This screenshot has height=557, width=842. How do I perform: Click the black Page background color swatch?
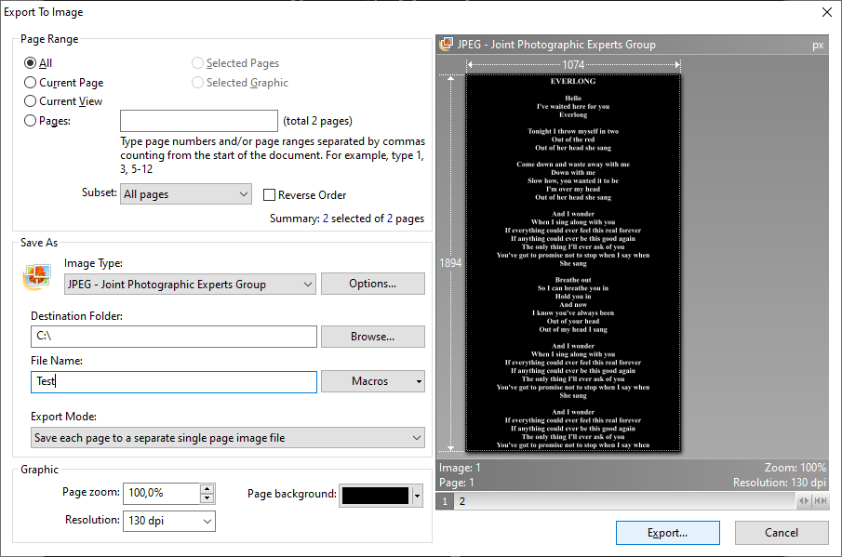375,496
